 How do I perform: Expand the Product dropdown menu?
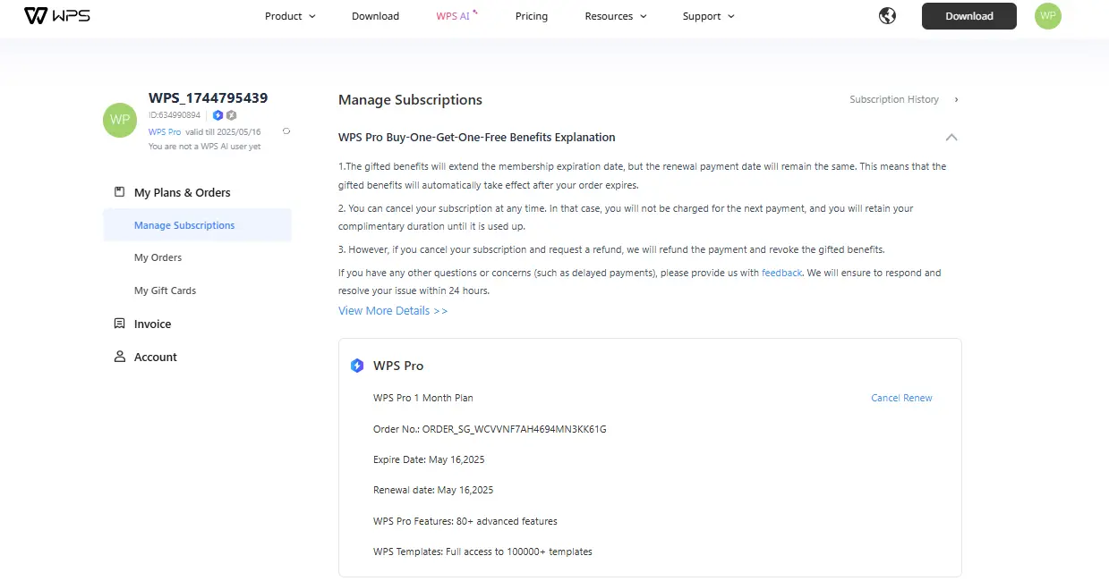tap(290, 16)
